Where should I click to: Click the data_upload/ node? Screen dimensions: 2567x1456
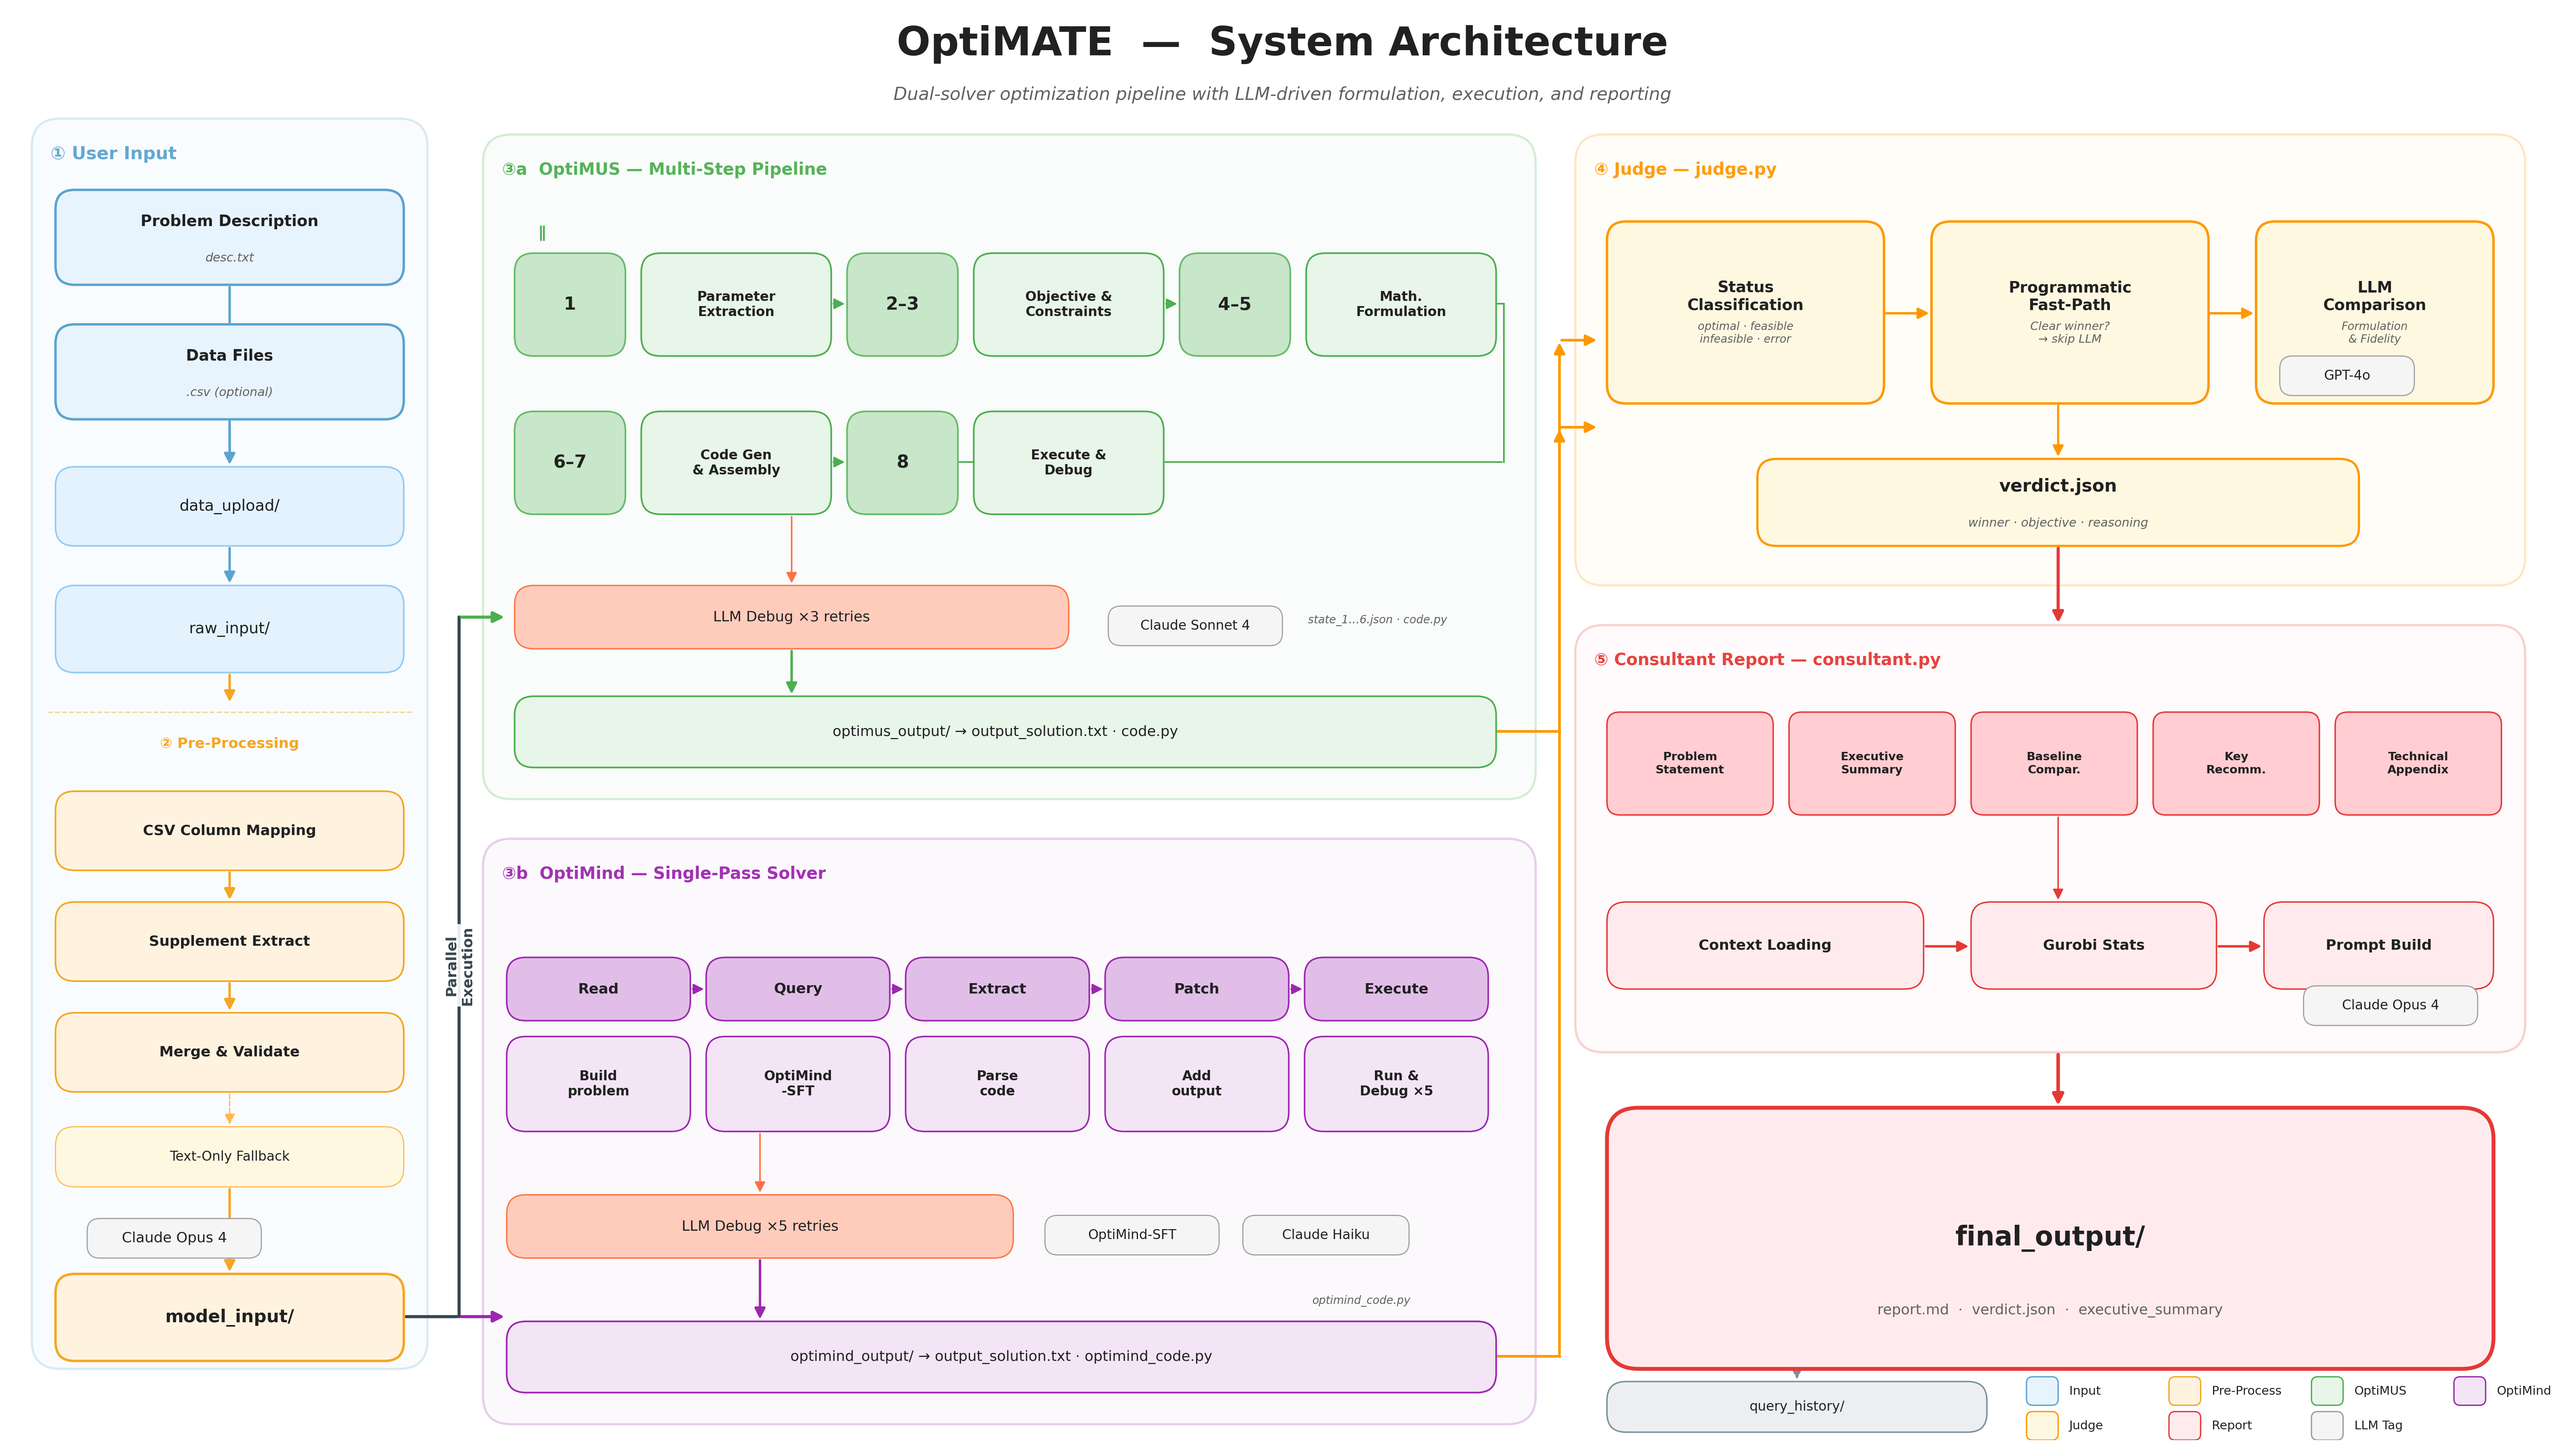tap(229, 506)
